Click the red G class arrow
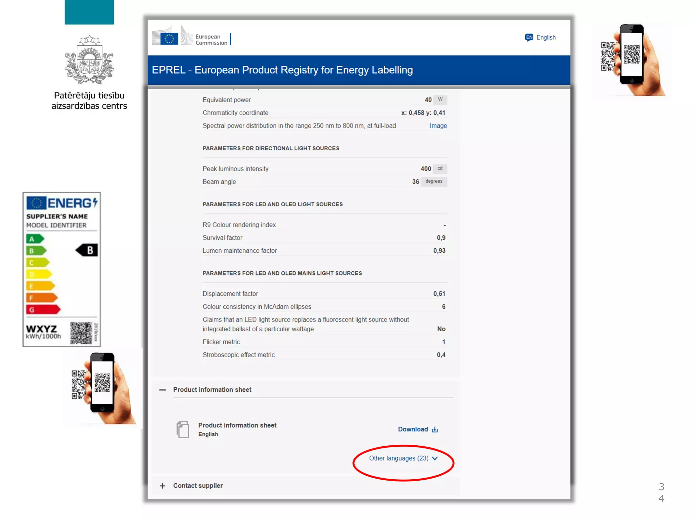 tap(43, 309)
